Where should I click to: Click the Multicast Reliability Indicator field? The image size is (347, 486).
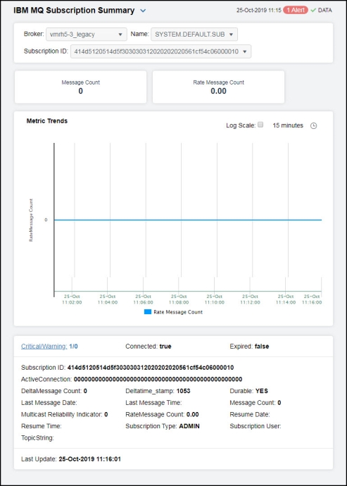(65, 414)
